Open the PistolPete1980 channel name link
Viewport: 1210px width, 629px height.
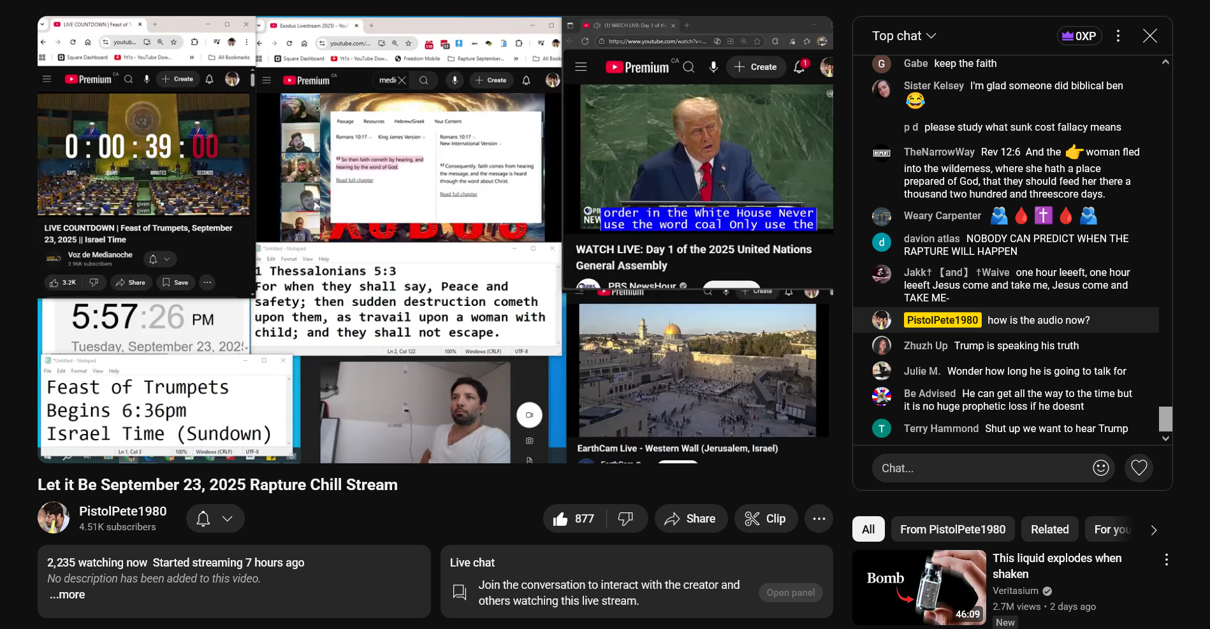(x=123, y=511)
